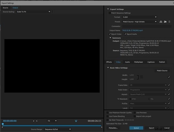The height and width of the screenshot is (132, 174).
Task: Uncheck the Width/Height match source checkbox
Action: pyautogui.click(x=169, y=77)
